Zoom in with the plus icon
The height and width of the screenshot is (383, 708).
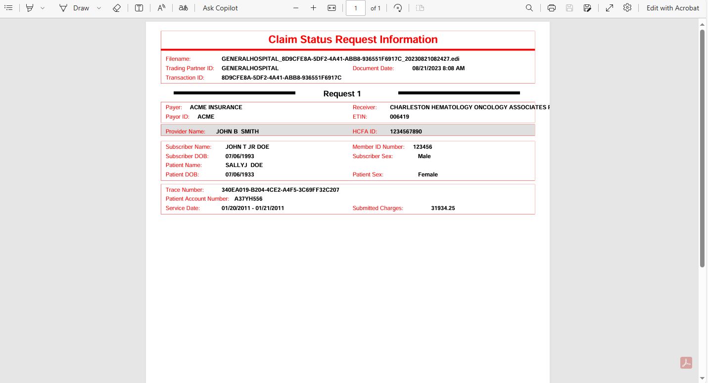(313, 8)
